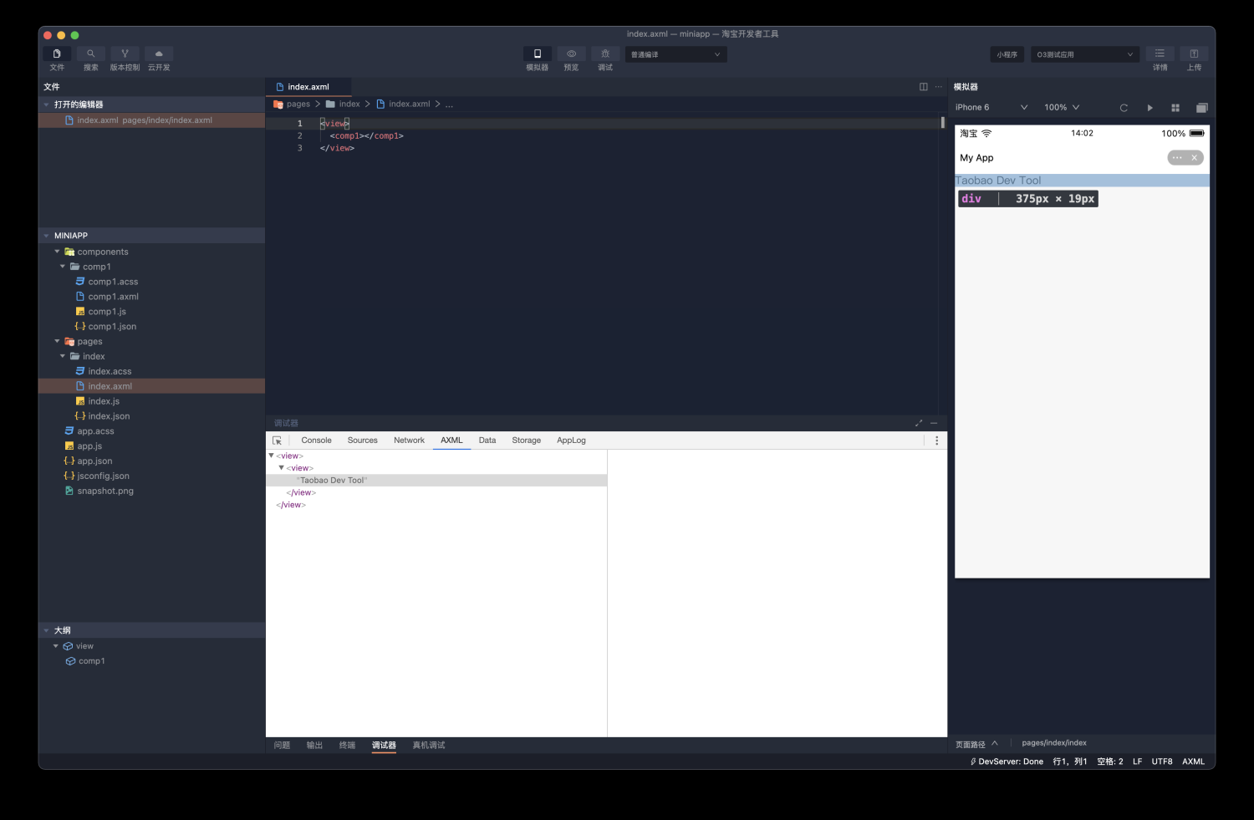The width and height of the screenshot is (1254, 820).
Task: Open index.json file in tree
Action: pyautogui.click(x=109, y=416)
